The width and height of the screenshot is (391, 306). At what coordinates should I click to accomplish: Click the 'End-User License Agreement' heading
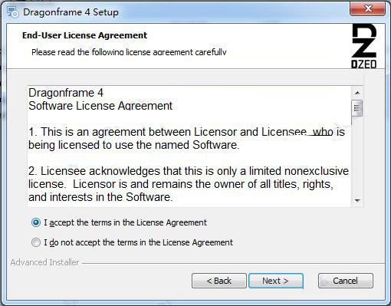pos(84,35)
